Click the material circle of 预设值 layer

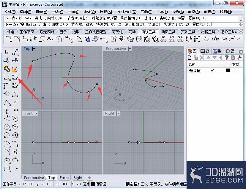(x=233, y=71)
